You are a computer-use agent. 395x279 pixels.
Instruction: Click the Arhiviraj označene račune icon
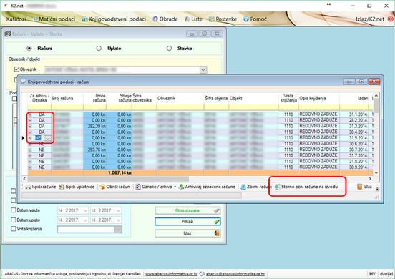point(181,187)
